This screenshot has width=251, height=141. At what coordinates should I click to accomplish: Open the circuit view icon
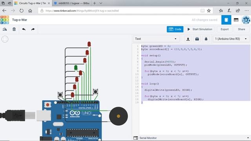tap(226, 20)
